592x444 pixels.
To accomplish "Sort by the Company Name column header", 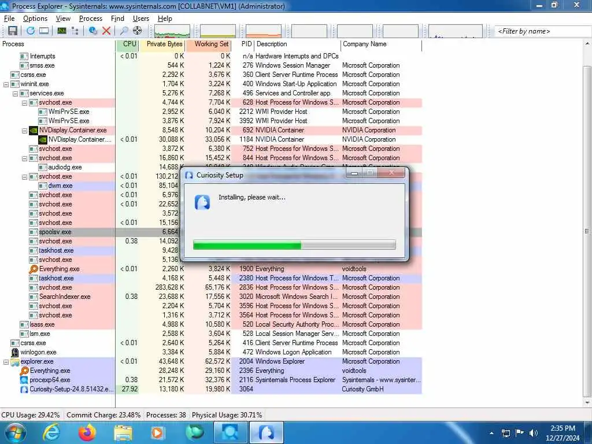I will coord(382,44).
